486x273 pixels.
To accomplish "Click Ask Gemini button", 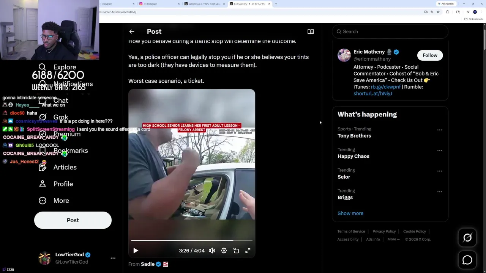I will pyautogui.click(x=446, y=4).
